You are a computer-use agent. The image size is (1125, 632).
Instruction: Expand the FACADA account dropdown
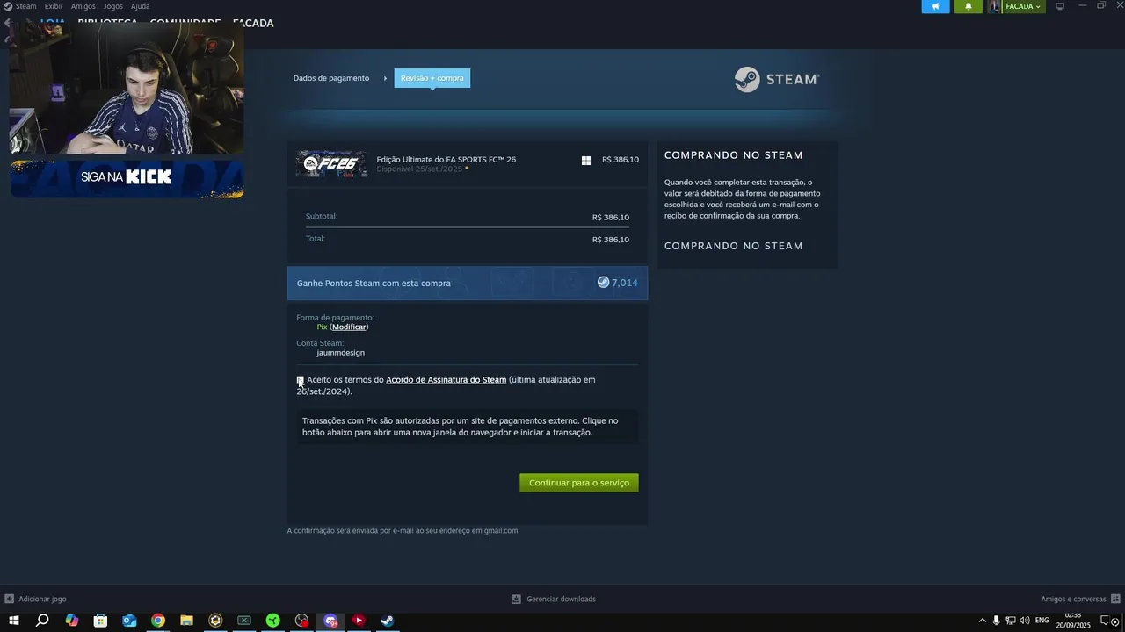pos(1023,6)
